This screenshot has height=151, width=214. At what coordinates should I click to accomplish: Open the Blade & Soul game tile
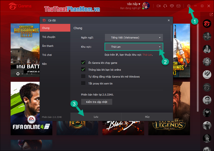click(123, 128)
